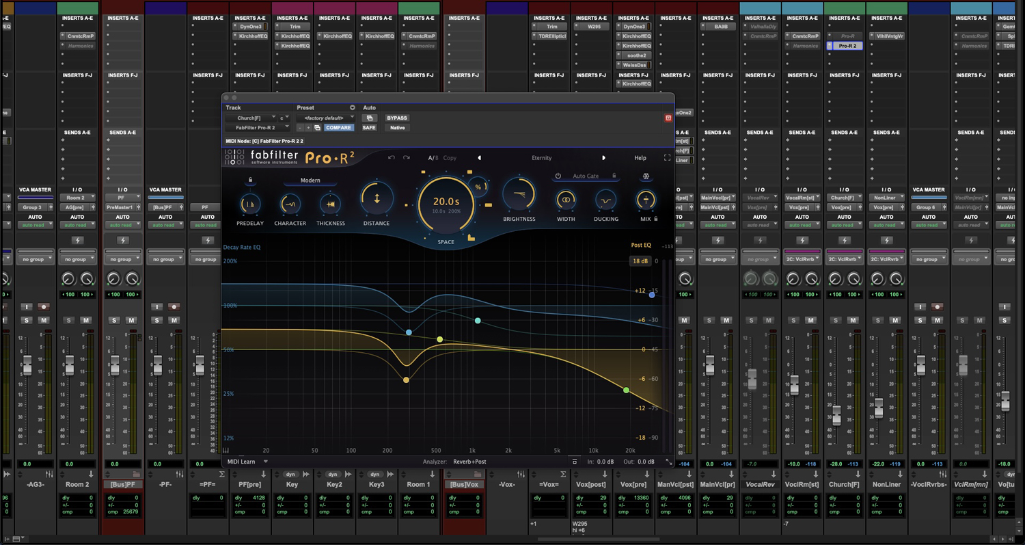Open the FabFilter Pro-R 2 plug-in selector

258,128
